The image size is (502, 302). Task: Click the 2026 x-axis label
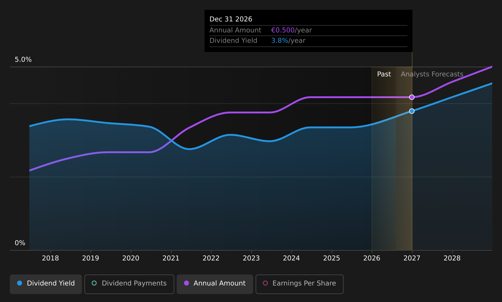click(372, 258)
